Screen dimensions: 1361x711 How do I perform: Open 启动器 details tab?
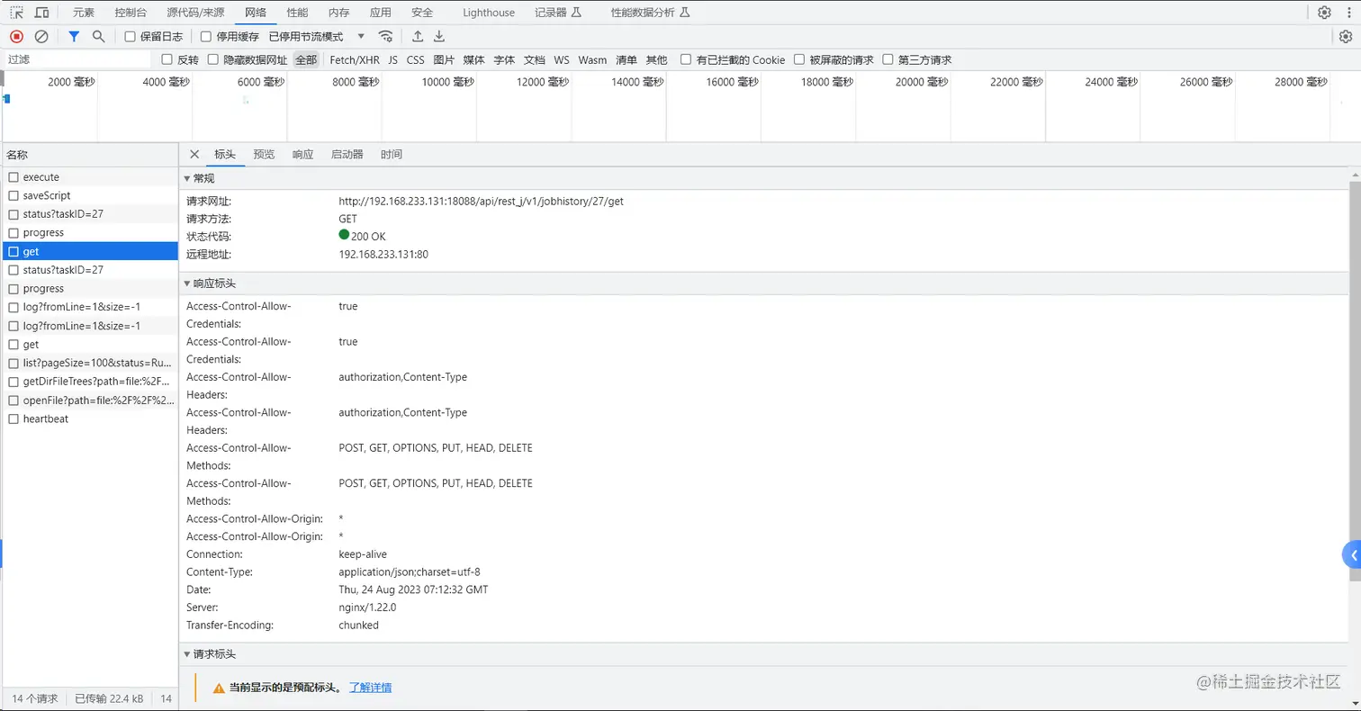click(347, 154)
